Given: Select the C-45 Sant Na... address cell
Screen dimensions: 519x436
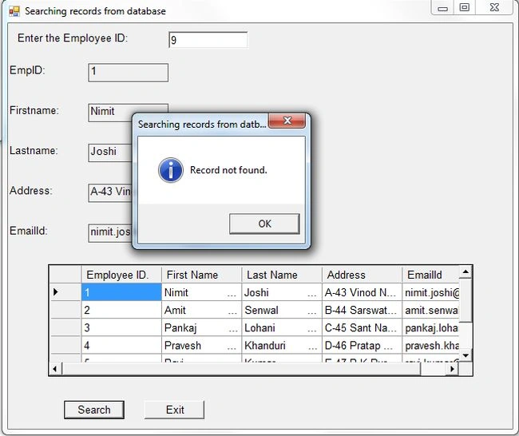Looking at the screenshot, I should (x=362, y=327).
